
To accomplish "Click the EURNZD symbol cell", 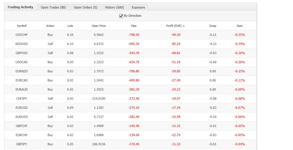I will point(22,71).
